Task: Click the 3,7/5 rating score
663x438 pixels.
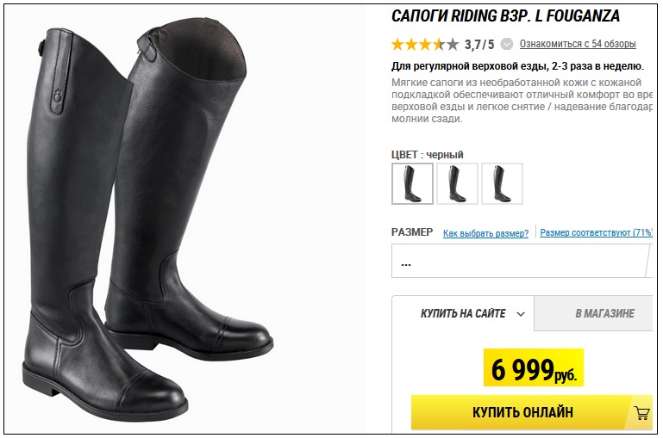Action: pos(479,44)
